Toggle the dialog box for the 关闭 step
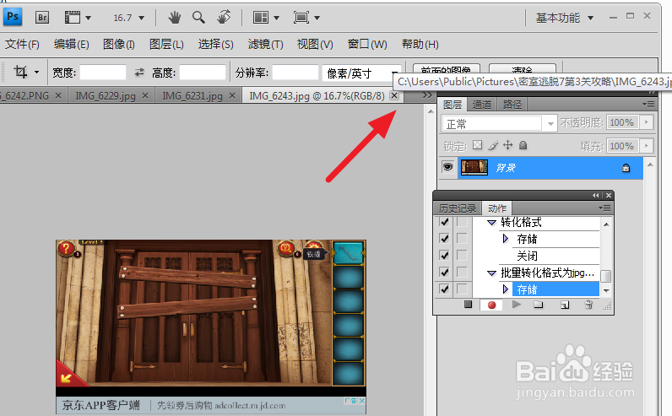Screen dimensions: 672x416 click(x=462, y=256)
